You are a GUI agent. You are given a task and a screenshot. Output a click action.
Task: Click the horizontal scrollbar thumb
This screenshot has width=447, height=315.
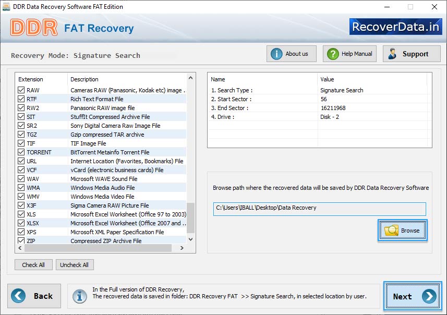click(98, 248)
